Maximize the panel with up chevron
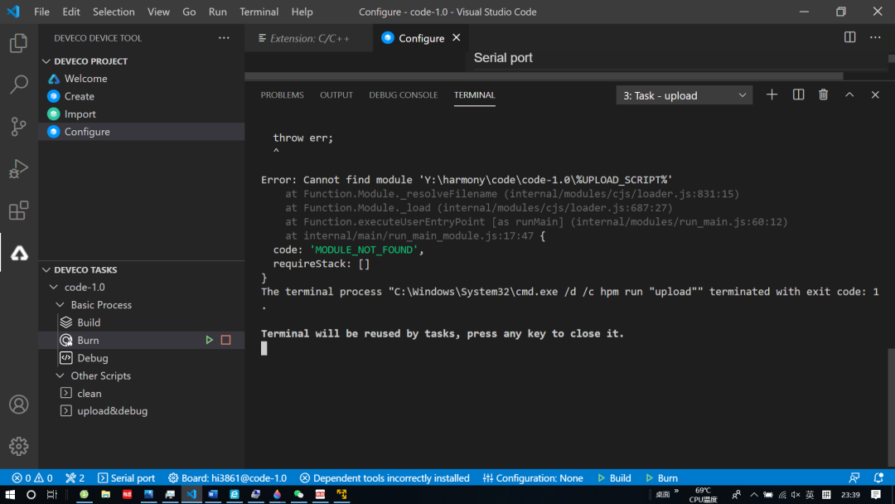This screenshot has width=895, height=504. (849, 94)
